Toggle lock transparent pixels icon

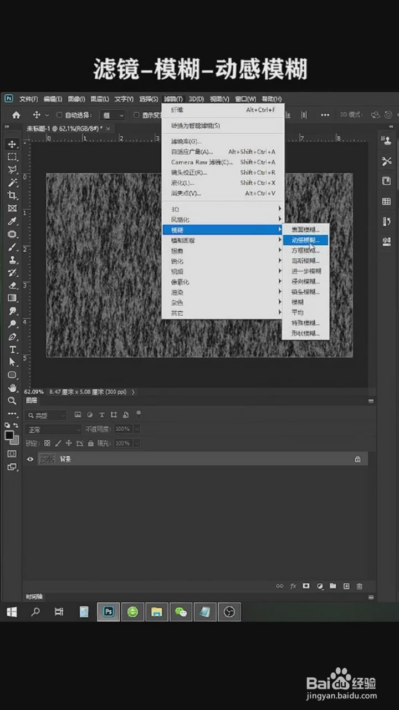[x=47, y=443]
